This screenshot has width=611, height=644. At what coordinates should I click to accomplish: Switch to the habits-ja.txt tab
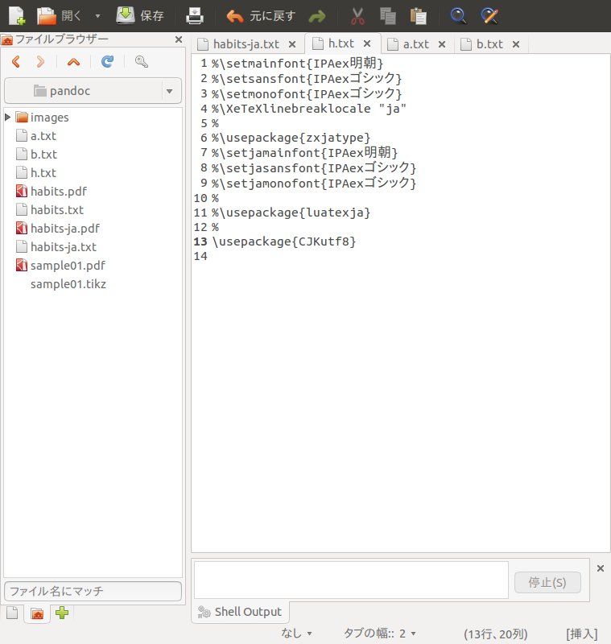pyautogui.click(x=246, y=44)
